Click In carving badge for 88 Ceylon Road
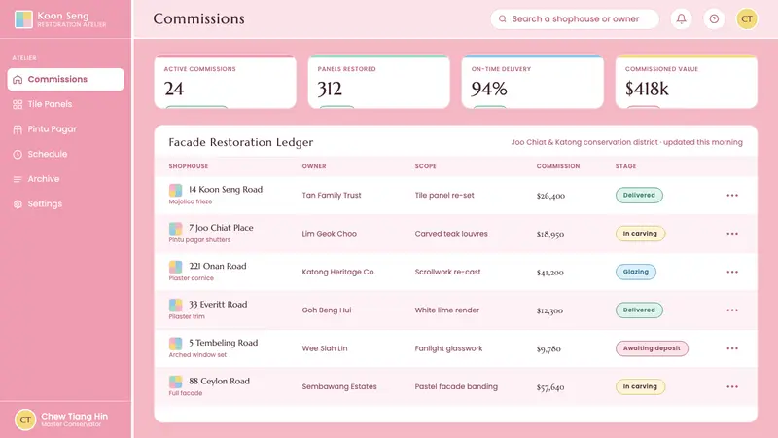This screenshot has width=778, height=438. pos(640,386)
